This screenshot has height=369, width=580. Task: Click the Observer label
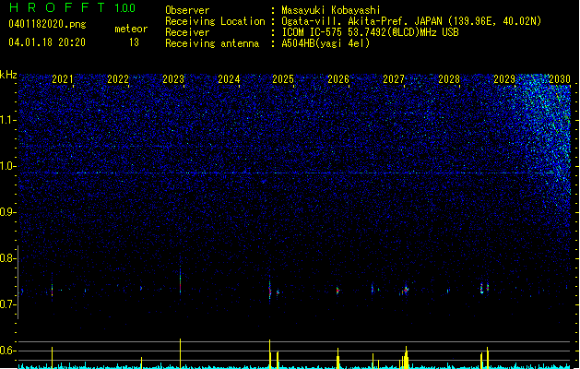(x=187, y=10)
